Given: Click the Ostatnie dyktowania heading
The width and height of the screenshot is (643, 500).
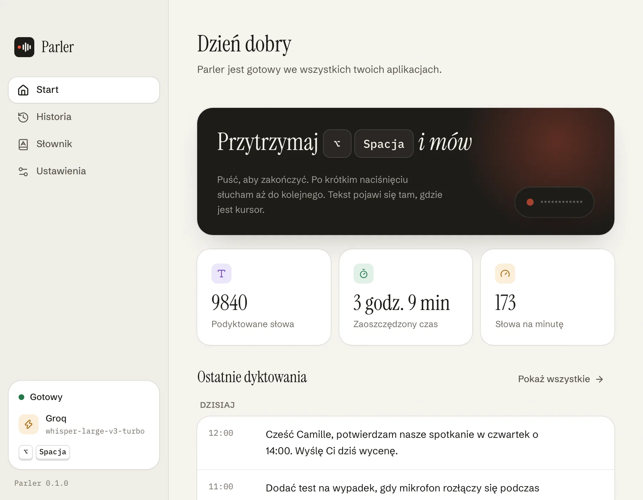Looking at the screenshot, I should tap(252, 377).
